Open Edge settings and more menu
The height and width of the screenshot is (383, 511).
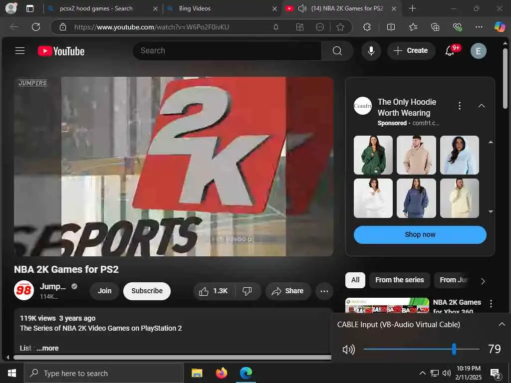[479, 27]
